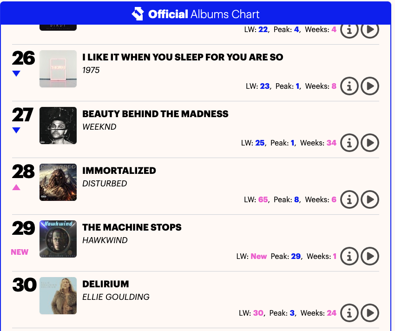The height and width of the screenshot is (331, 395).
Task: Click the Hawkwind artist name
Action: pyautogui.click(x=105, y=240)
